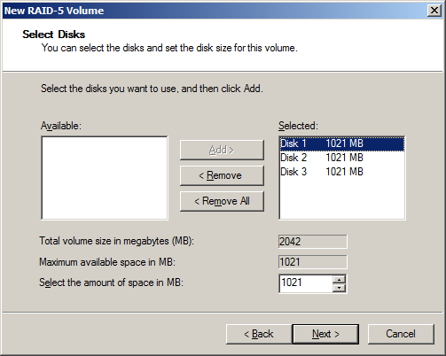Click the < Remove All button

click(222, 201)
